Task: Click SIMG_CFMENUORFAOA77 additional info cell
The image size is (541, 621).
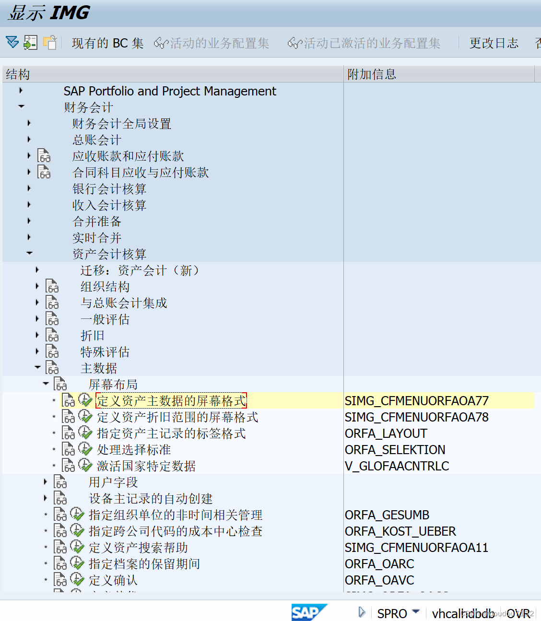Action: (x=417, y=400)
